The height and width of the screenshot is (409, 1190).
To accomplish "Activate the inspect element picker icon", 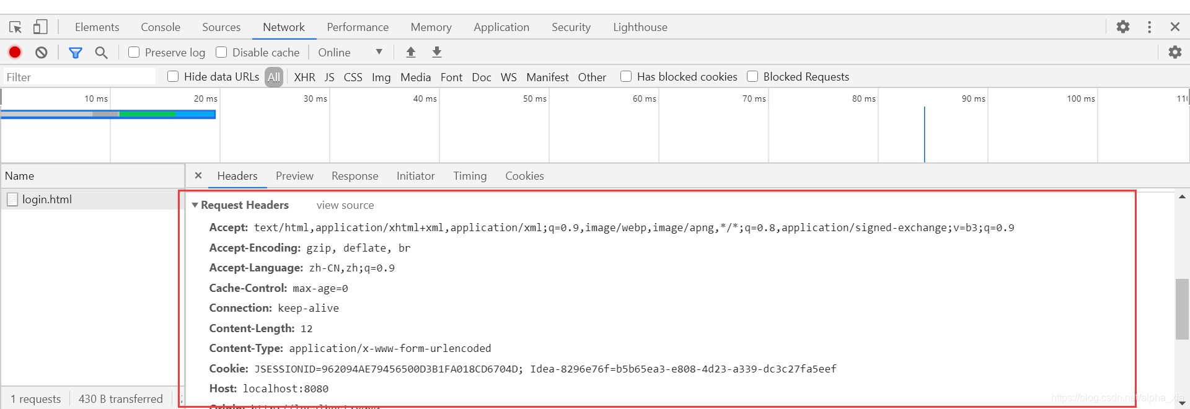I will [15, 27].
